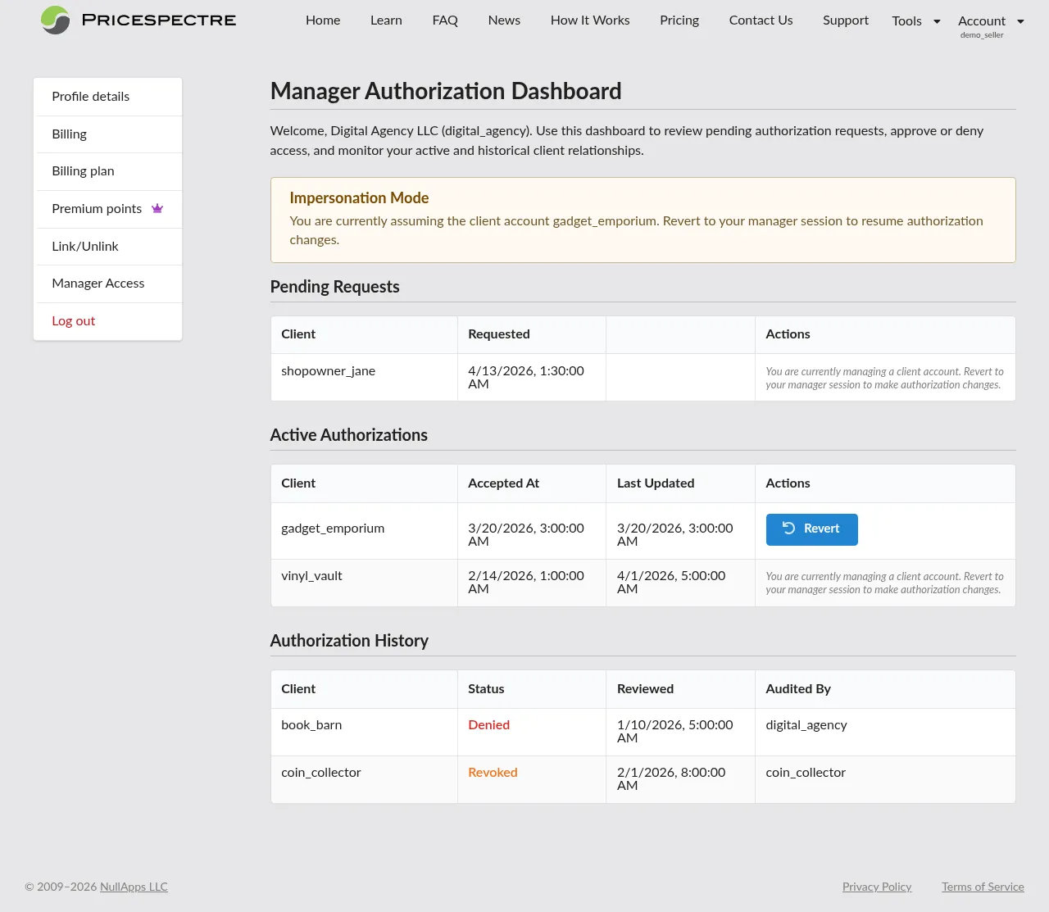Click the circular revert arrow icon on Revert button
The height and width of the screenshot is (912, 1049).
(789, 529)
